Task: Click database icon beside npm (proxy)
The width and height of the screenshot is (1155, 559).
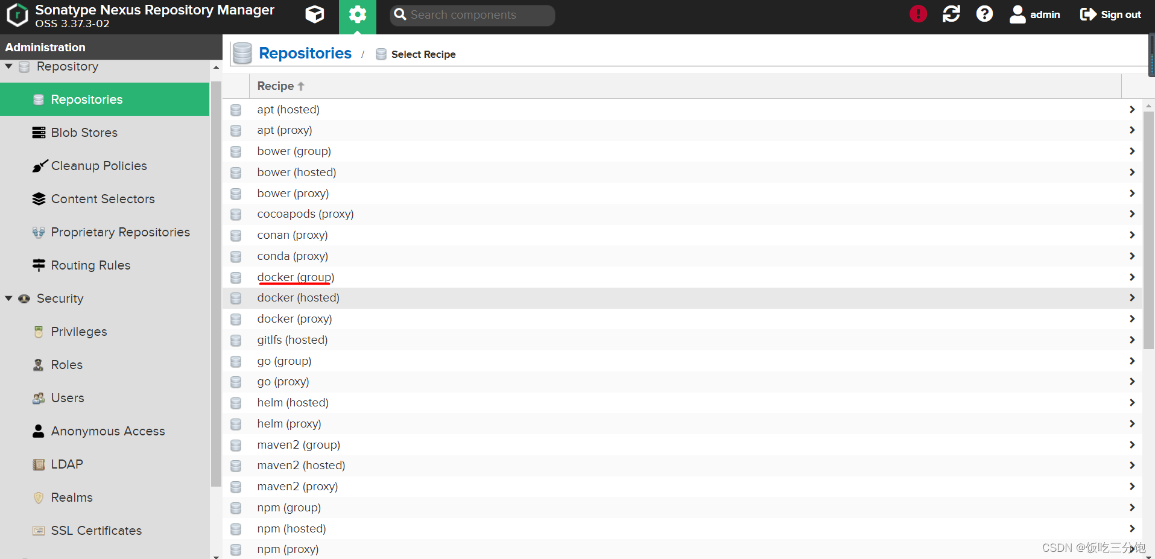Action: tap(236, 550)
